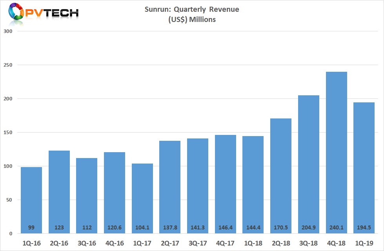Click the x-axis label '1Q-18'
Image resolution: width=384 pixels, height=251 pixels.
[253, 243]
